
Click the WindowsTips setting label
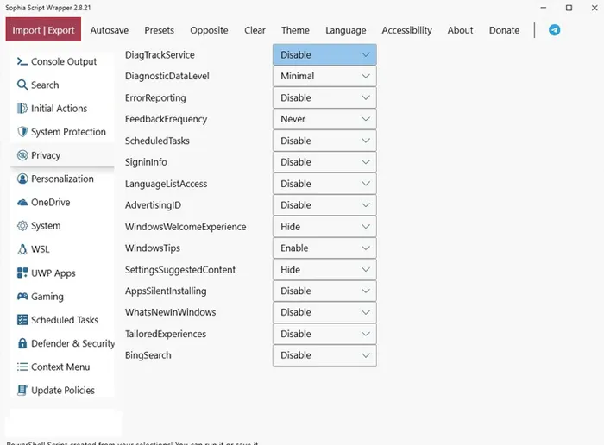(152, 248)
